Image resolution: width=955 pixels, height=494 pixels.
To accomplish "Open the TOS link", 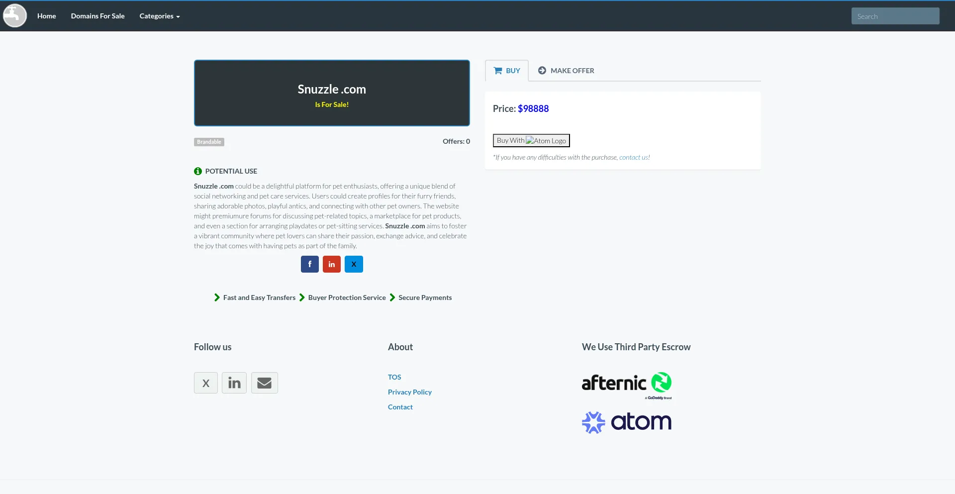I will (x=394, y=377).
